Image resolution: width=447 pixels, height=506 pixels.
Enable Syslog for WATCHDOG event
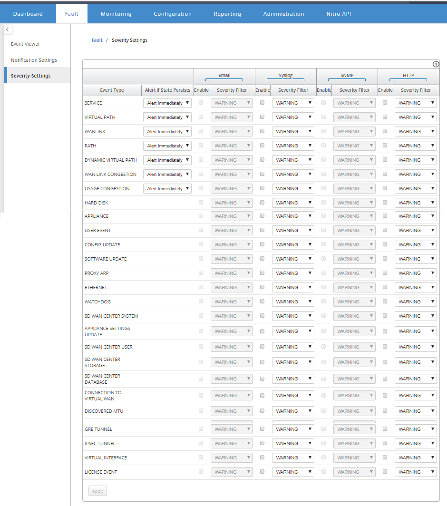(262, 302)
